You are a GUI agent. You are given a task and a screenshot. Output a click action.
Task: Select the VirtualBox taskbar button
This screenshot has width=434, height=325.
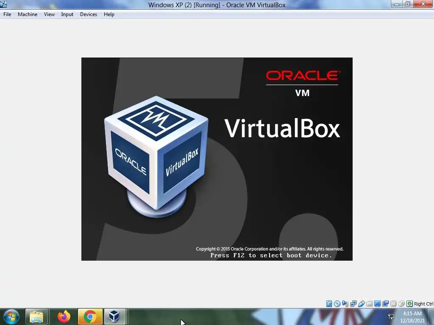click(x=114, y=317)
